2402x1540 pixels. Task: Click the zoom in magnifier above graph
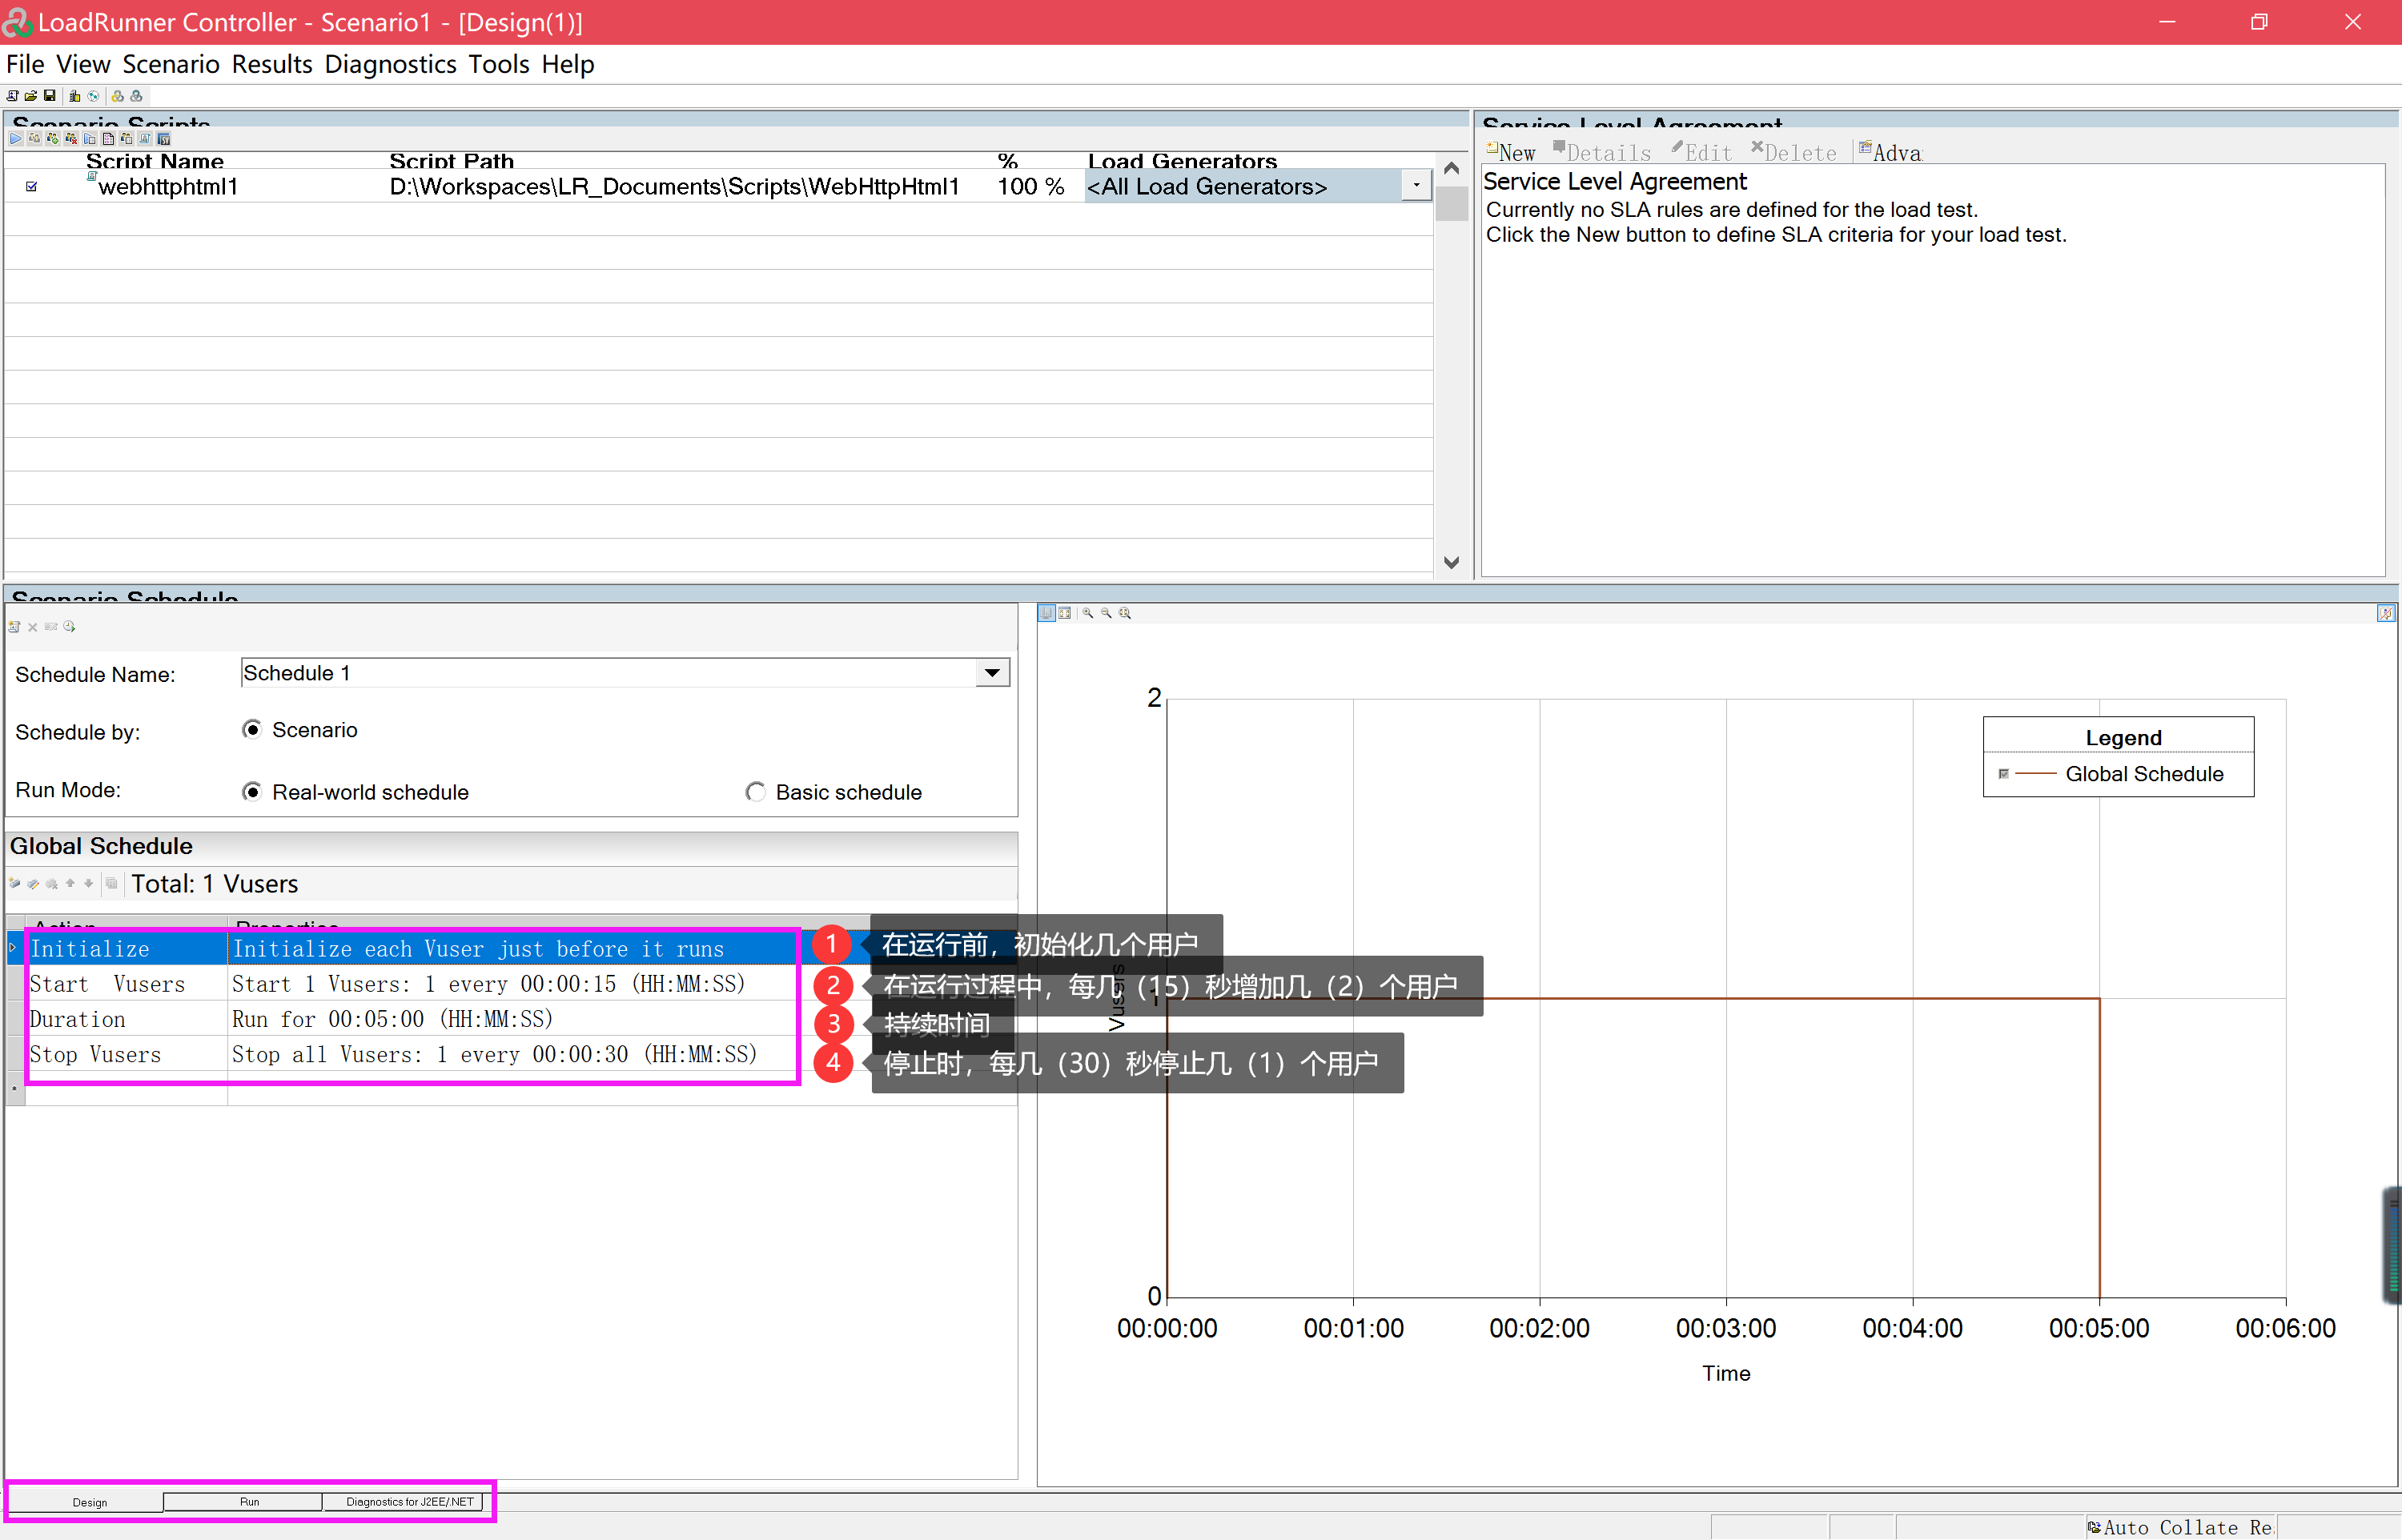[1087, 613]
